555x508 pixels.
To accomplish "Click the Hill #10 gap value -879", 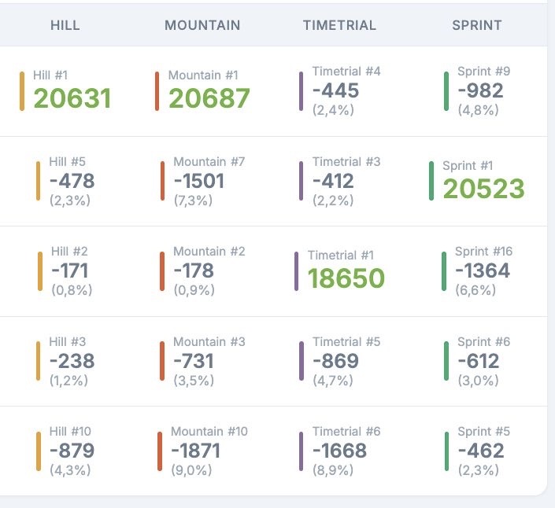I will [72, 451].
